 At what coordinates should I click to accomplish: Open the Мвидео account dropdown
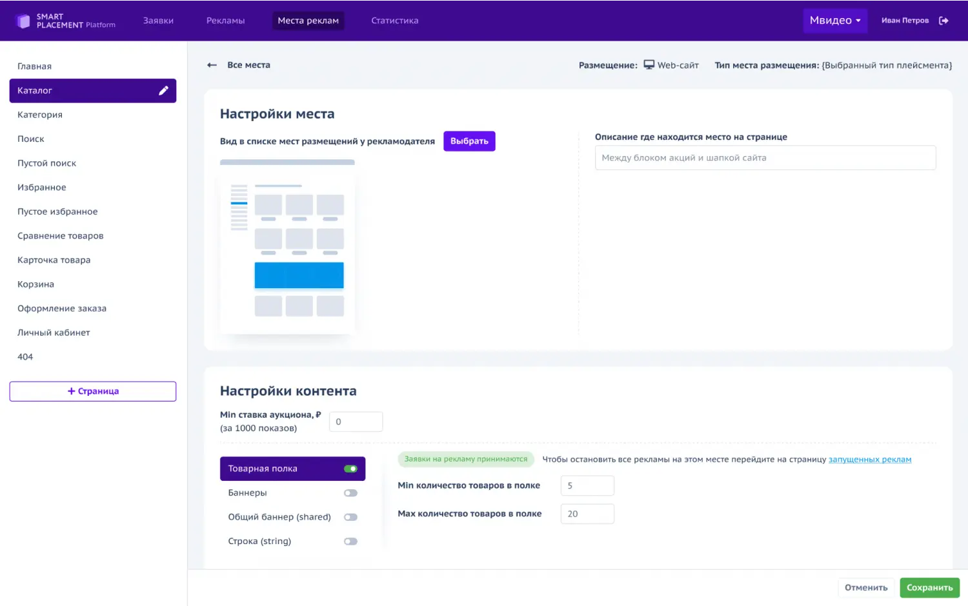pyautogui.click(x=835, y=21)
